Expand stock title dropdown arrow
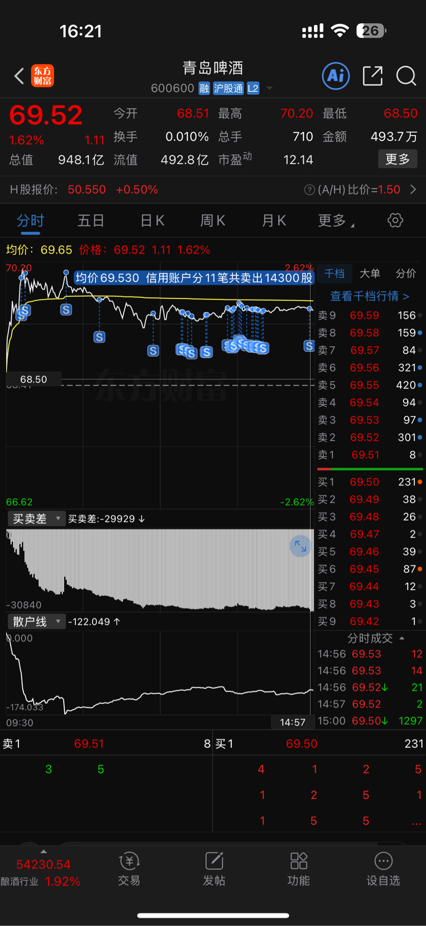426x926 pixels. click(x=270, y=88)
